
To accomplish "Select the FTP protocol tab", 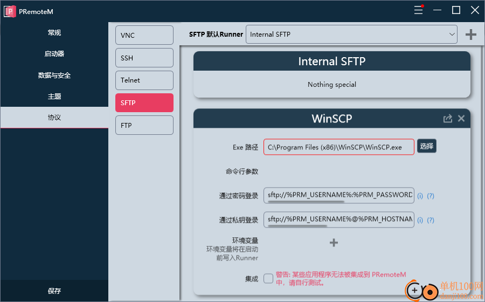I will [x=144, y=125].
